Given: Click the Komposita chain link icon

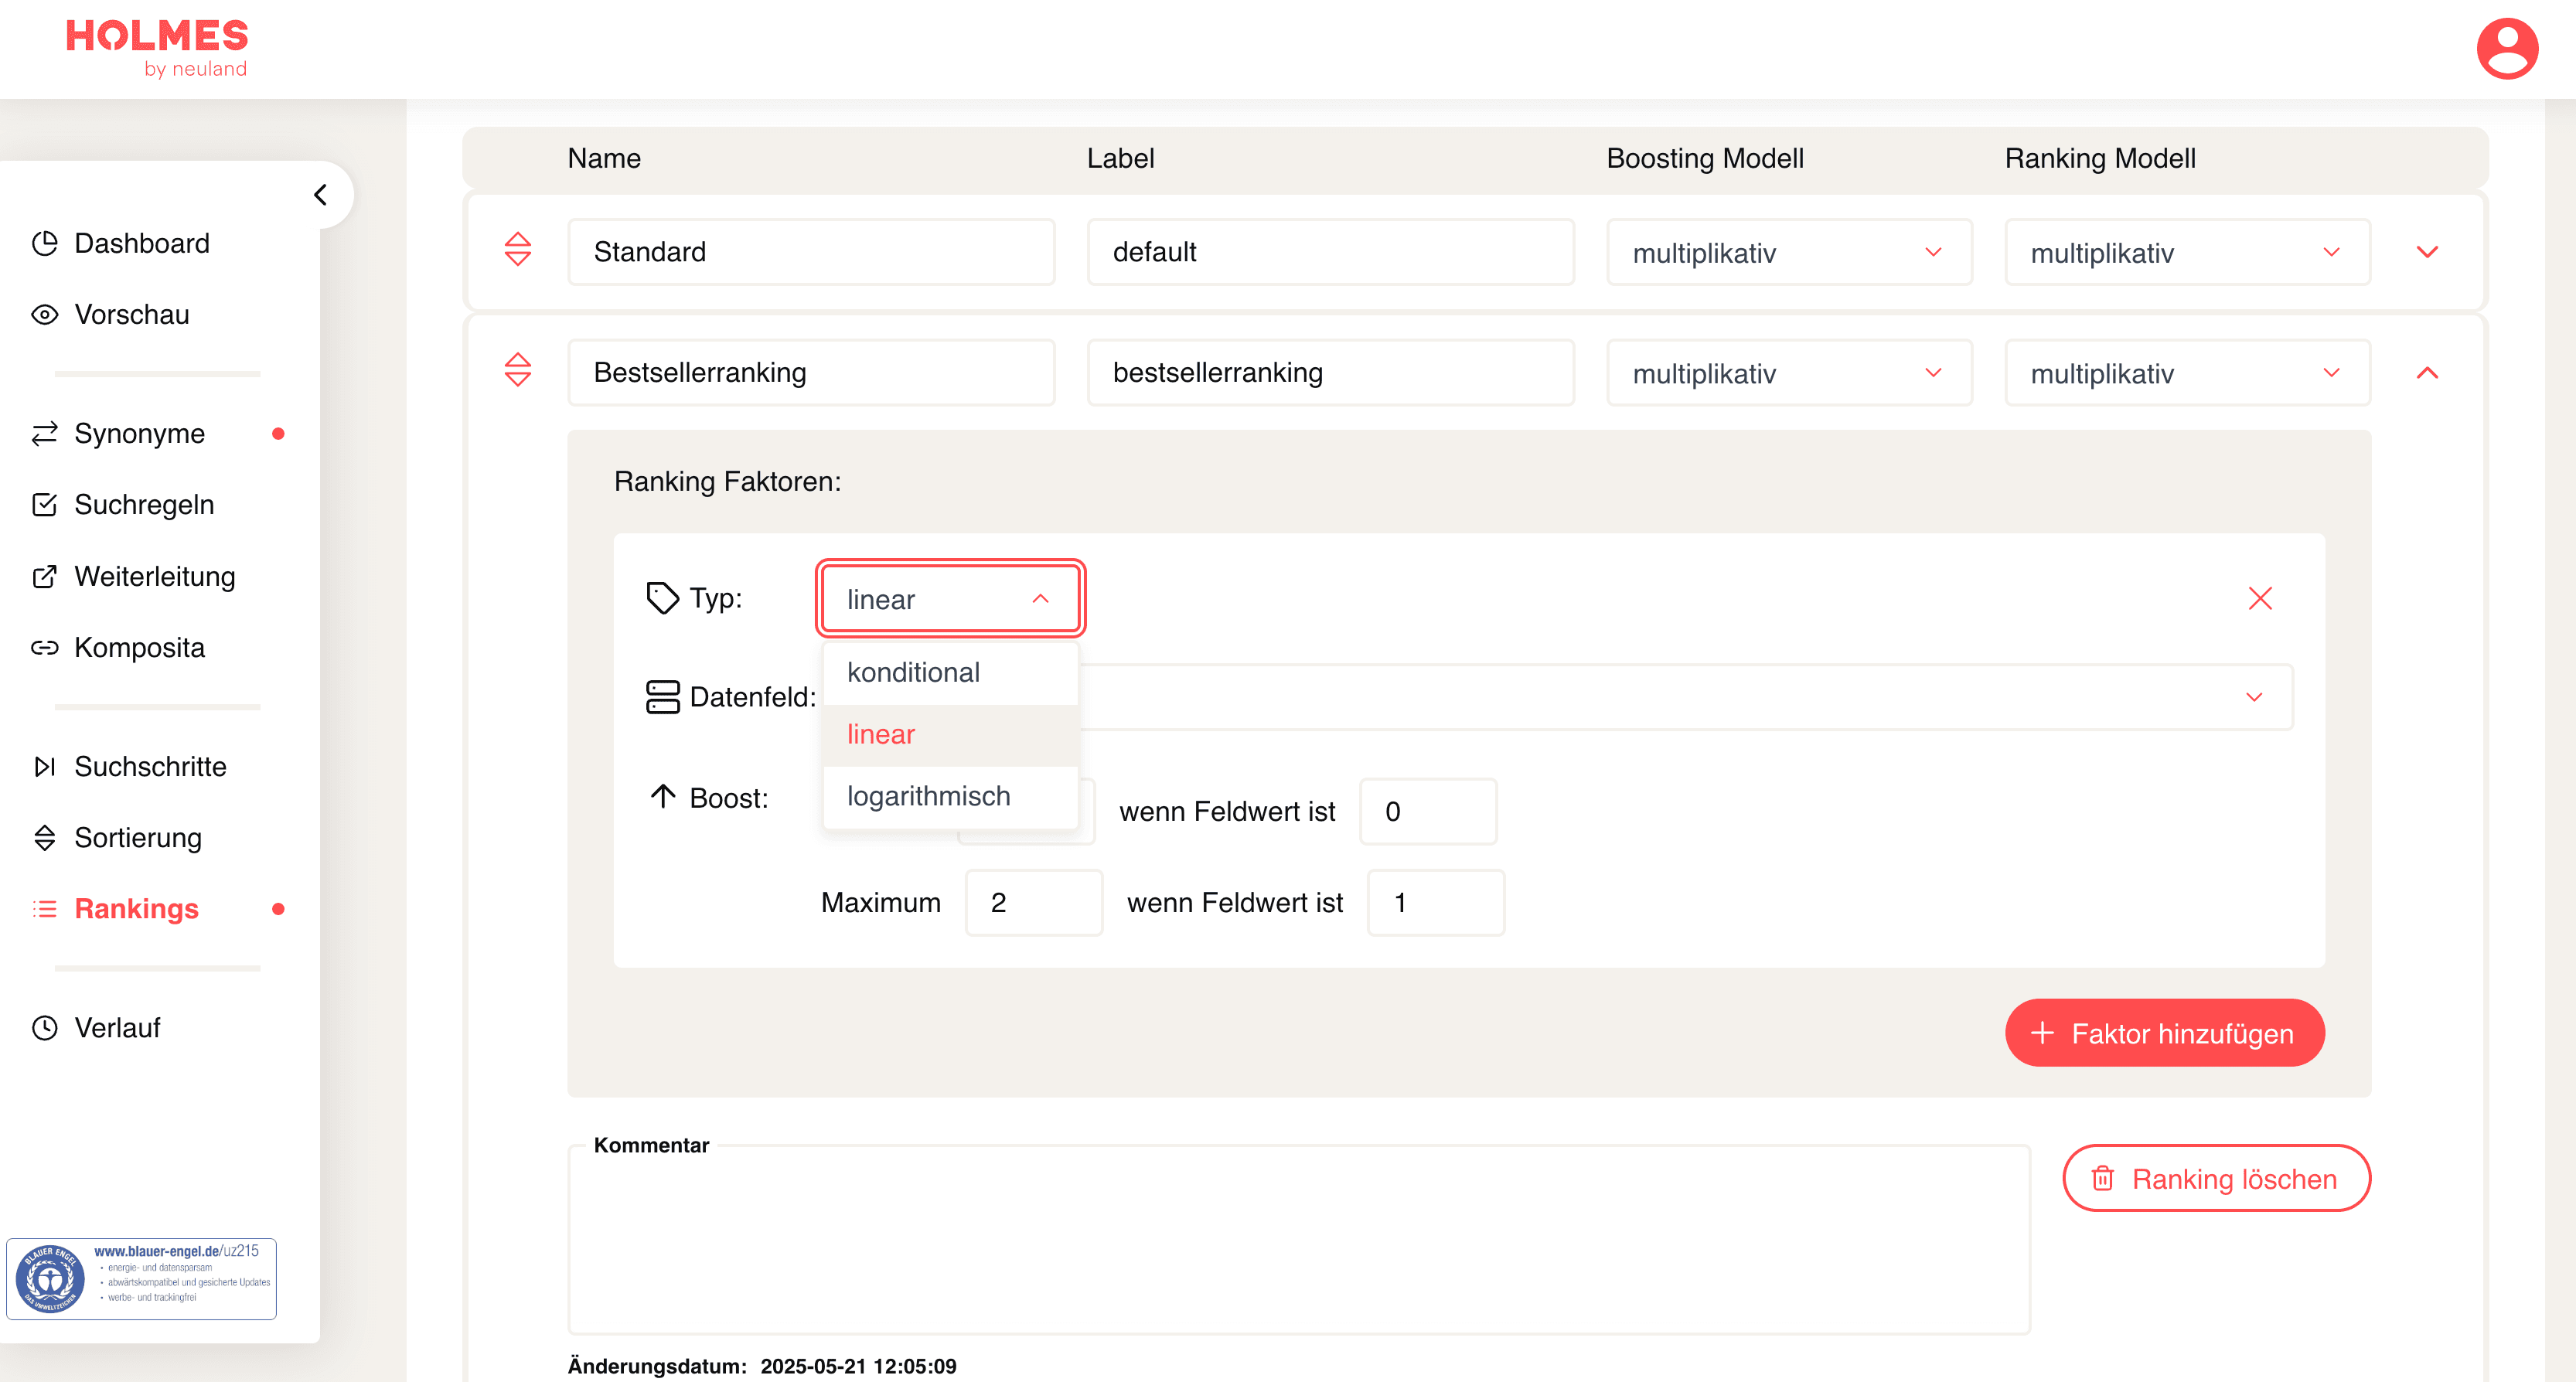Looking at the screenshot, I should pyautogui.click(x=44, y=647).
